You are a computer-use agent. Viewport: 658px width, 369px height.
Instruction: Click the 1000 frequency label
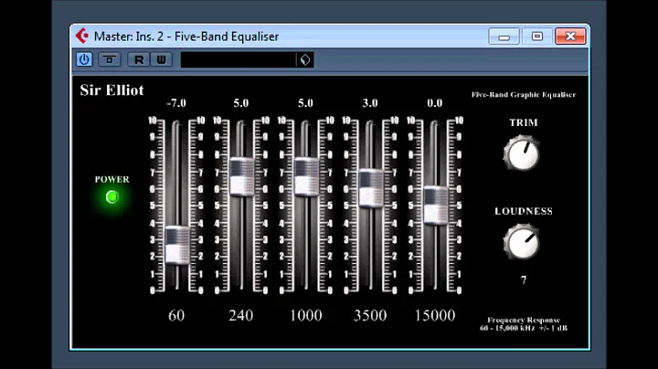coord(306,315)
